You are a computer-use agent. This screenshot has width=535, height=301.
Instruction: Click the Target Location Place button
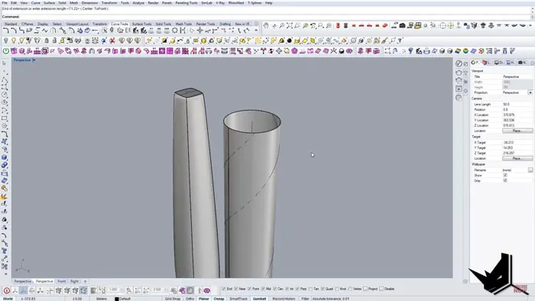tap(517, 158)
